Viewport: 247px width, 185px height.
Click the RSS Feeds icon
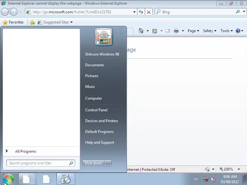[155, 31]
